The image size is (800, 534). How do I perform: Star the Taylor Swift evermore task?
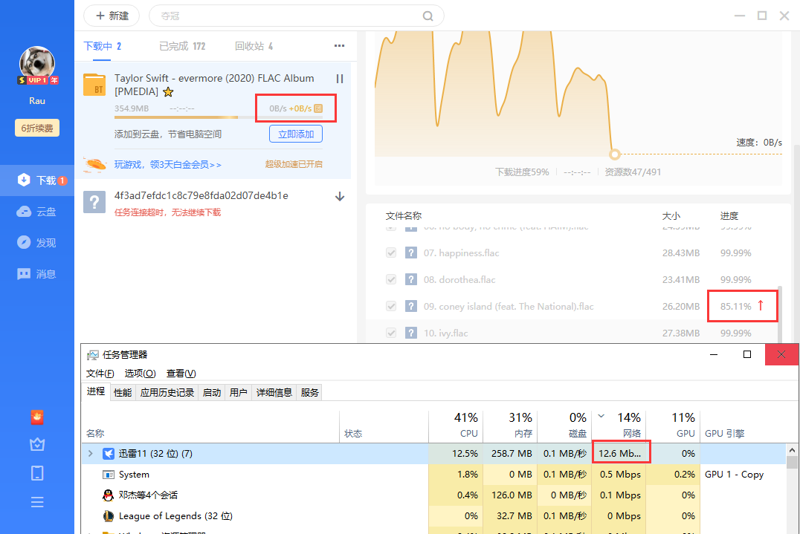point(170,92)
